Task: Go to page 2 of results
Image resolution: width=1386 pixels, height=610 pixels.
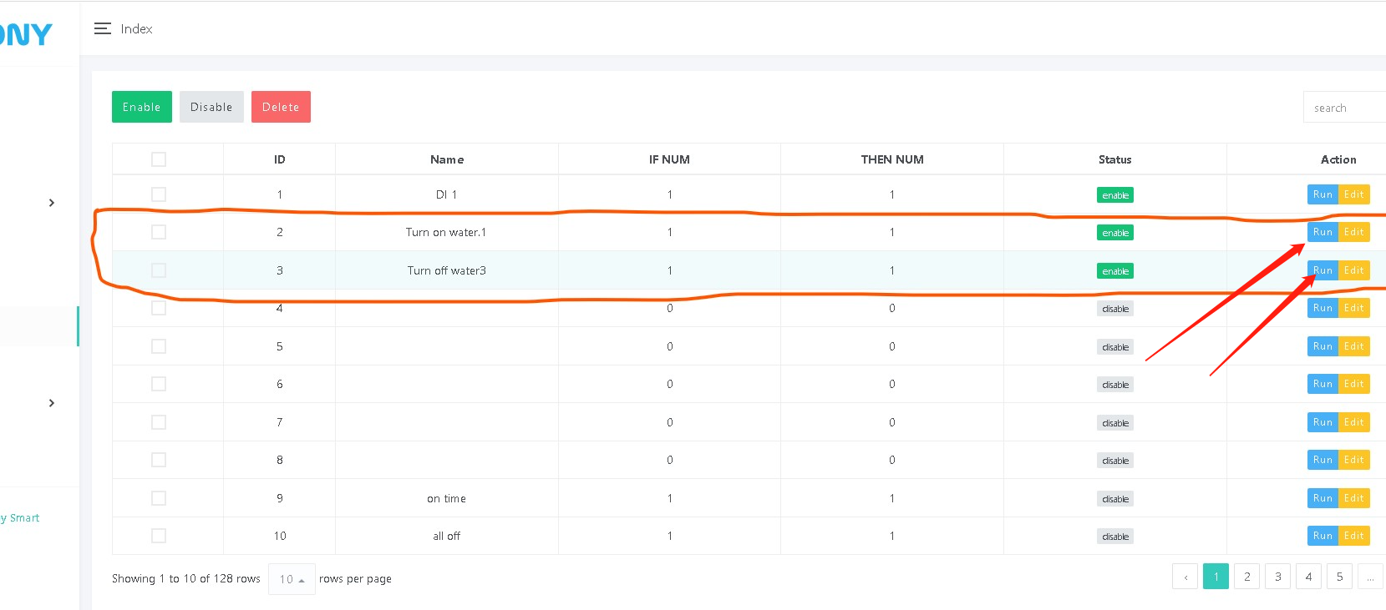Action: coord(1246,577)
